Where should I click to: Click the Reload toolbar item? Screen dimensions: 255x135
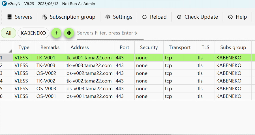154,17
